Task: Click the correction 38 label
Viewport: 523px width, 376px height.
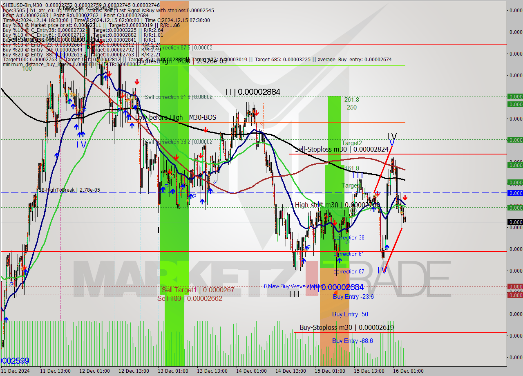Action: coord(349,238)
